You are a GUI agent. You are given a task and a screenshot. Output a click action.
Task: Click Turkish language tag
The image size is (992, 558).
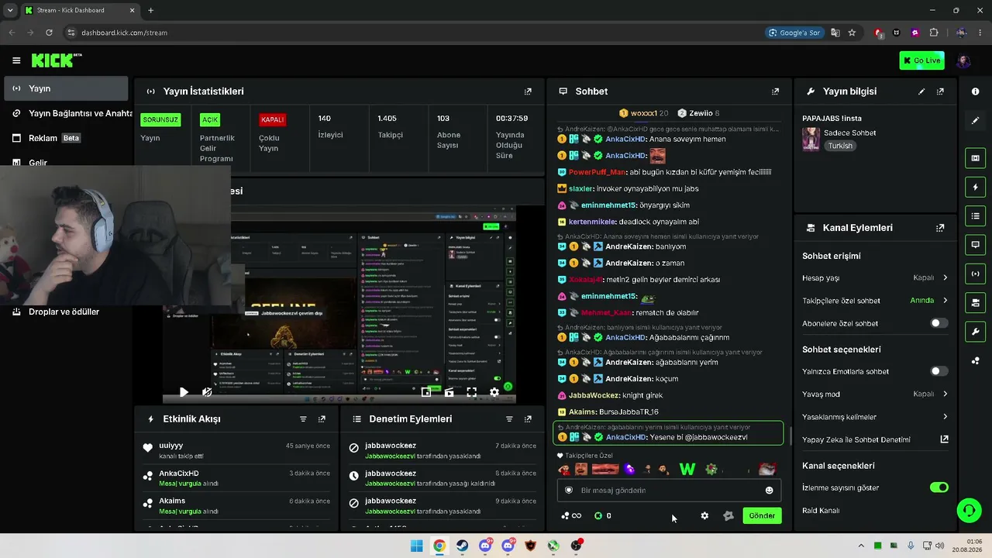pos(840,146)
